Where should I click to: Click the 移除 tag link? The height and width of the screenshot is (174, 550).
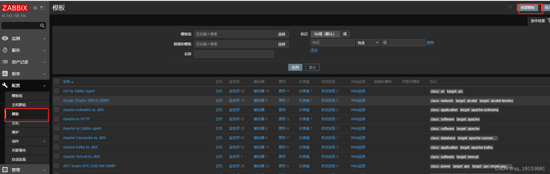(430, 43)
